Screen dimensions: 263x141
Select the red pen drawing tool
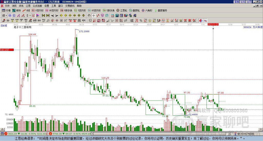[4, 21]
